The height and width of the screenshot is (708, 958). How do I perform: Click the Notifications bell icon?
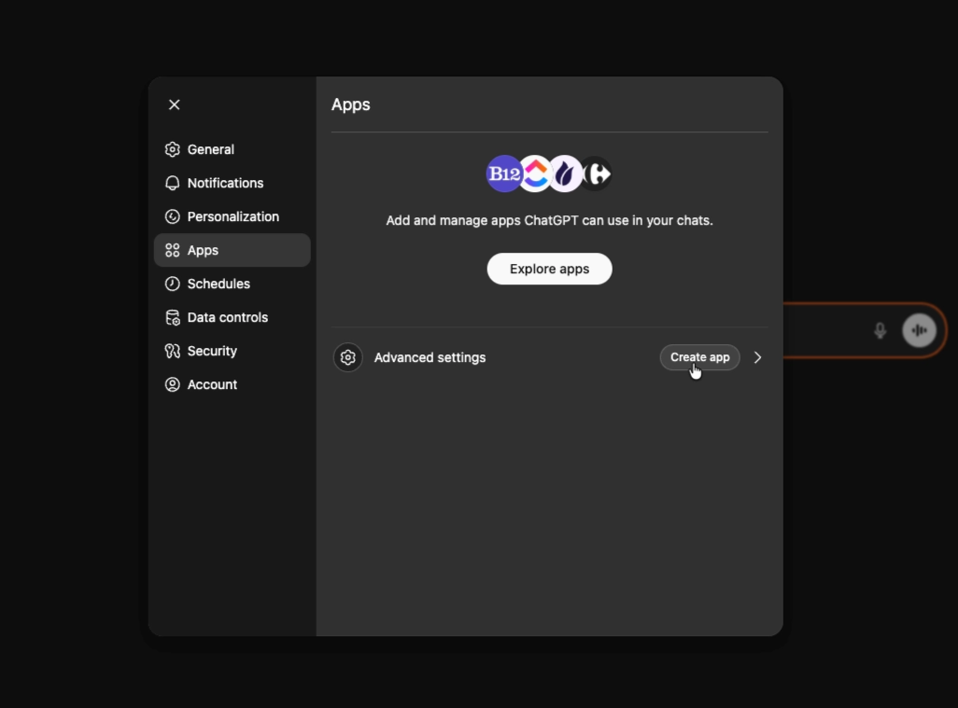pos(173,183)
